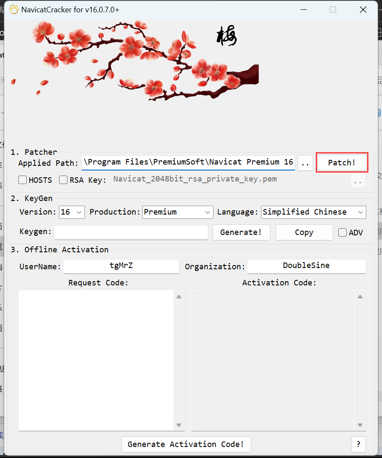This screenshot has height=458, width=382.
Task: Click the Keygen text field
Action: (x=131, y=232)
